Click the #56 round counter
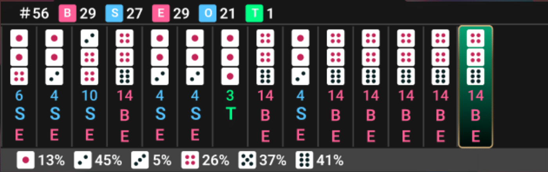548x172 pixels. [x=34, y=14]
